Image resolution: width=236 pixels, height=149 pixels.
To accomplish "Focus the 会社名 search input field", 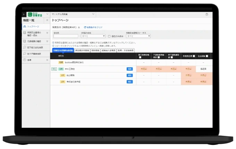I will [66, 36].
